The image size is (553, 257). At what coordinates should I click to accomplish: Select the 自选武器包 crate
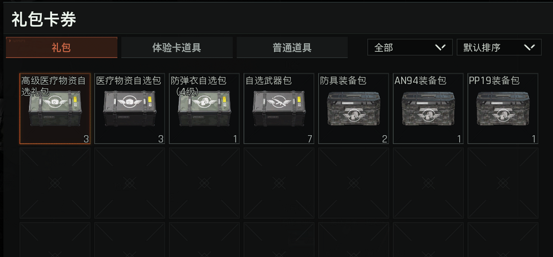tap(279, 109)
